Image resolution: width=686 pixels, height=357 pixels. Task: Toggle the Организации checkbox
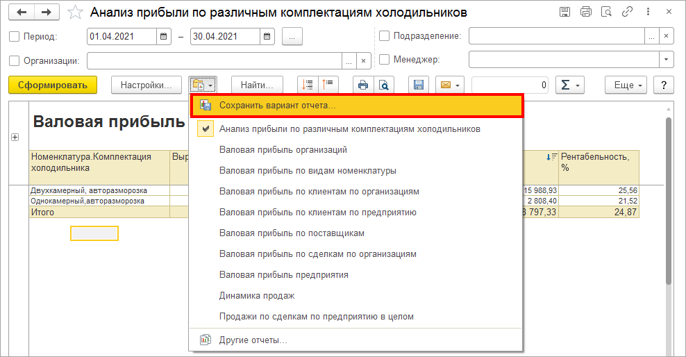(x=15, y=60)
